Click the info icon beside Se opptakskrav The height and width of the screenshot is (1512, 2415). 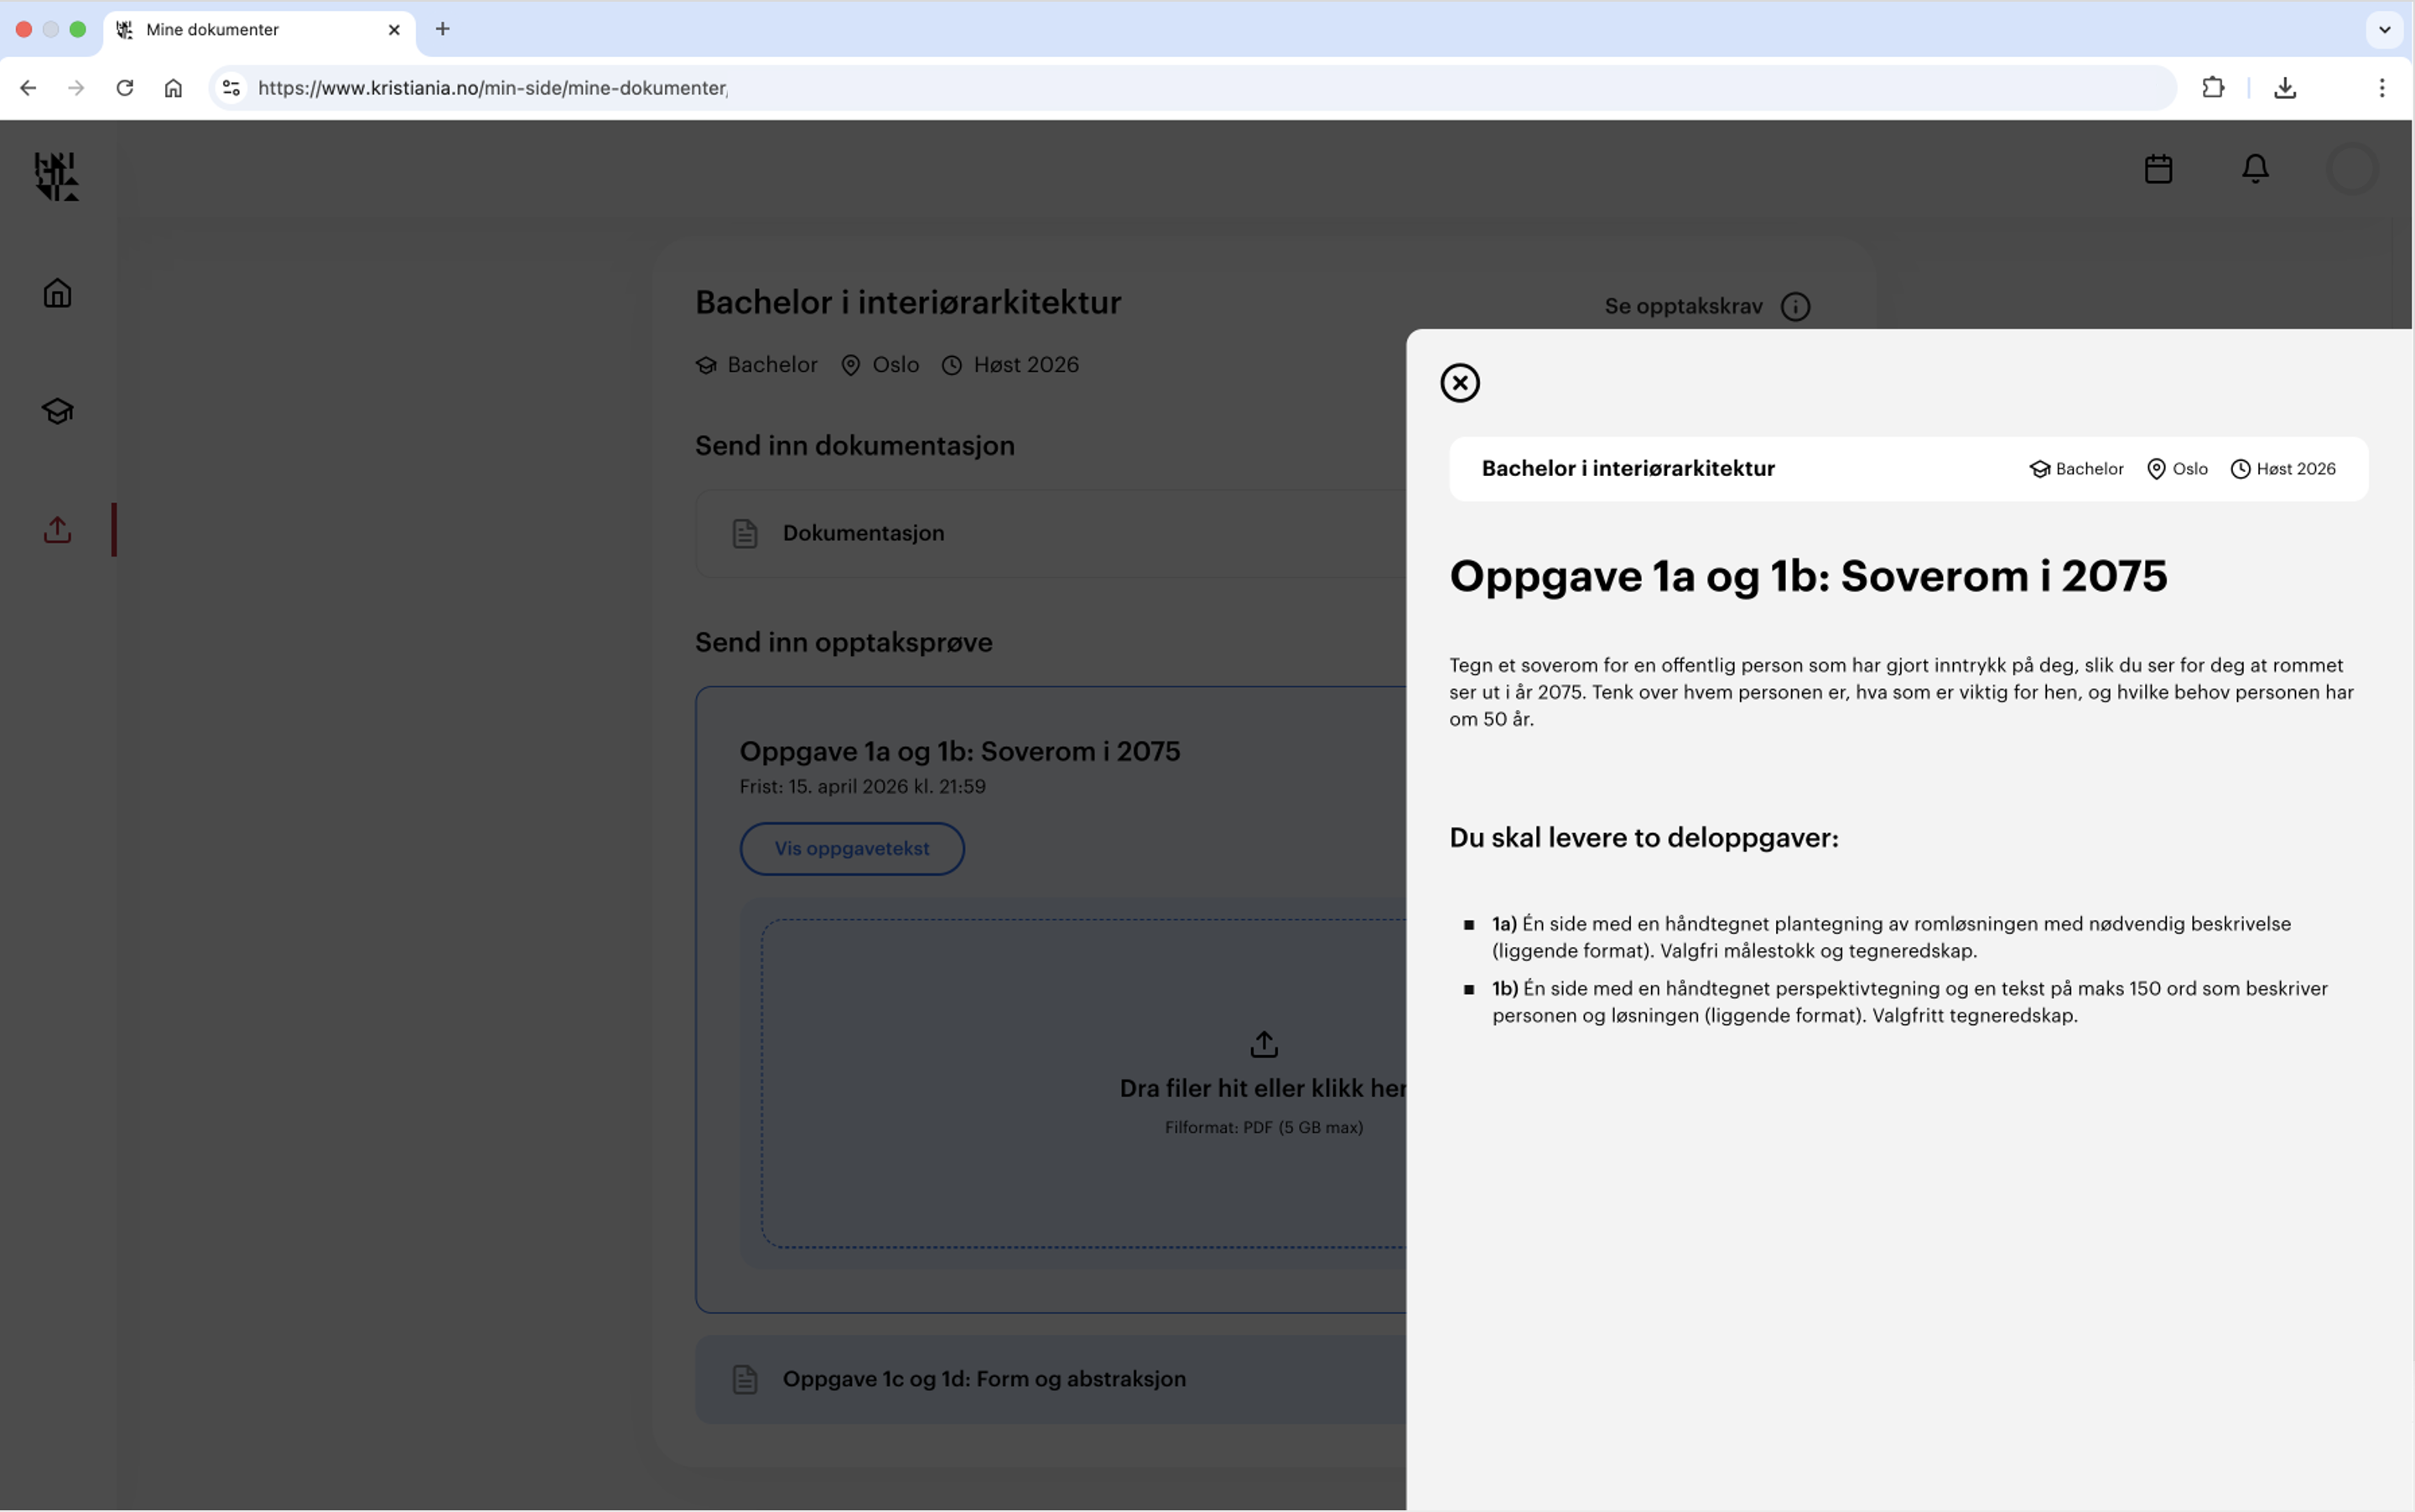pos(1796,307)
